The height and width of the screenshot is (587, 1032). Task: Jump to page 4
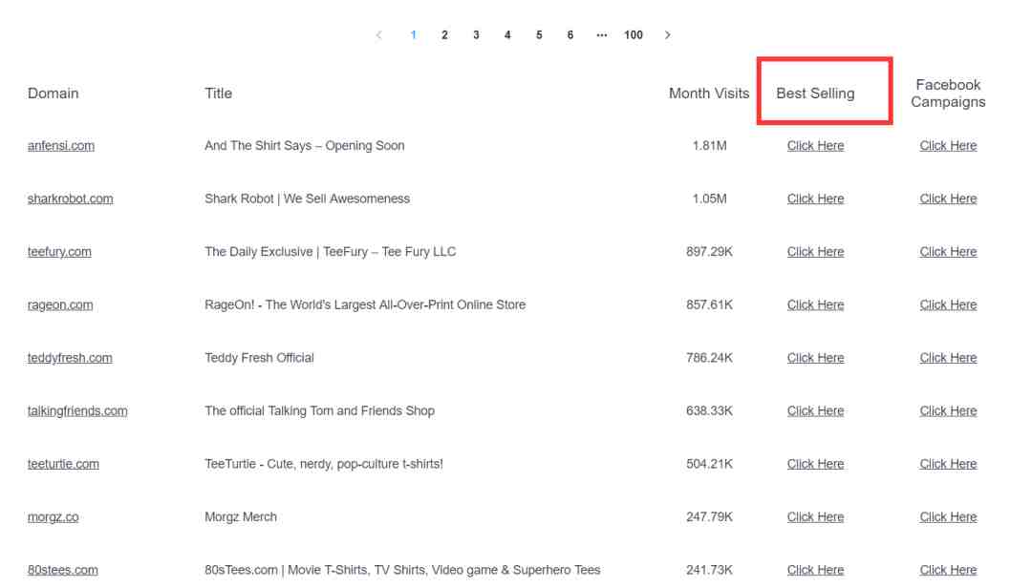(x=507, y=35)
